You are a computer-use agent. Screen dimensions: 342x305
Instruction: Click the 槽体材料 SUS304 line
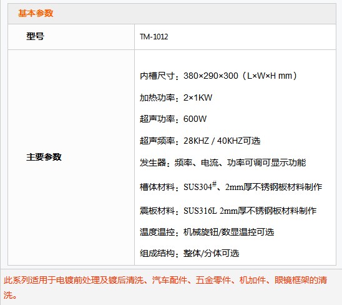pos(231,186)
